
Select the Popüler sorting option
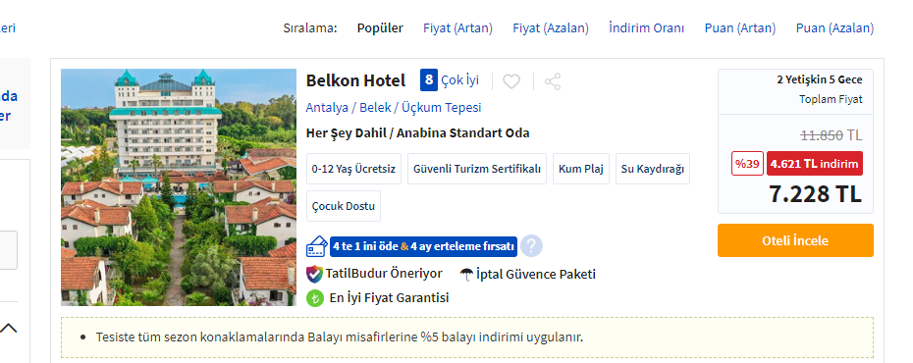(380, 27)
